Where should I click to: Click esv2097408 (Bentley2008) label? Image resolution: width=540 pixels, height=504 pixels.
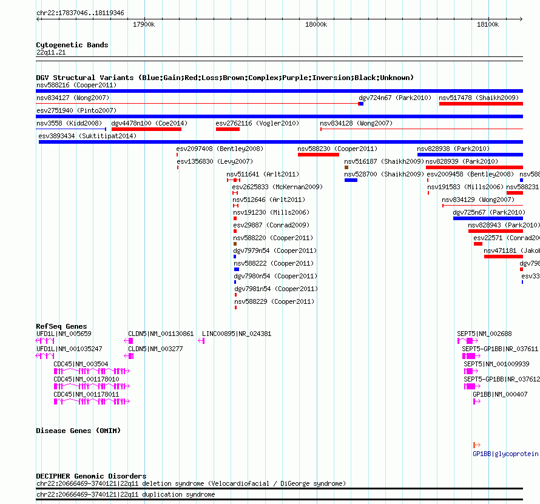click(220, 149)
